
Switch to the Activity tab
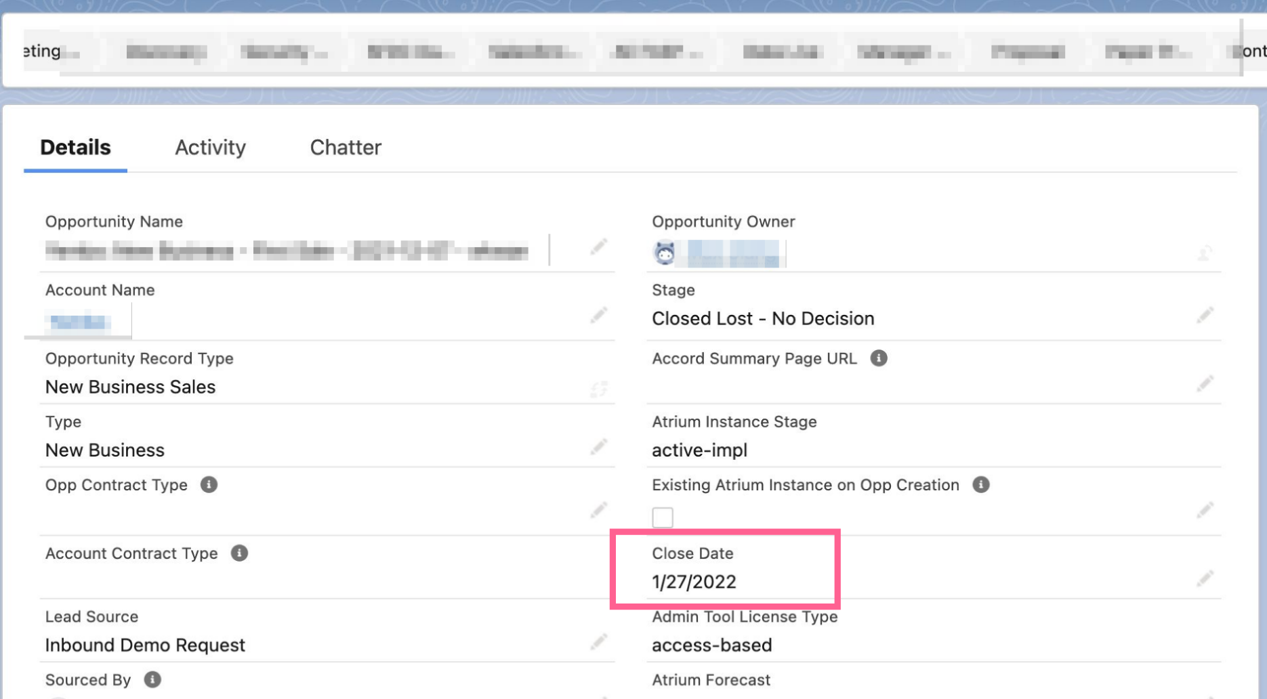[210, 148]
